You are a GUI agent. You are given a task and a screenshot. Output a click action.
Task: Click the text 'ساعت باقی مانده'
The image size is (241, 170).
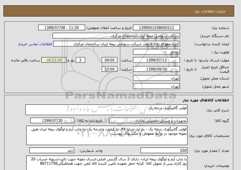tap(26, 60)
